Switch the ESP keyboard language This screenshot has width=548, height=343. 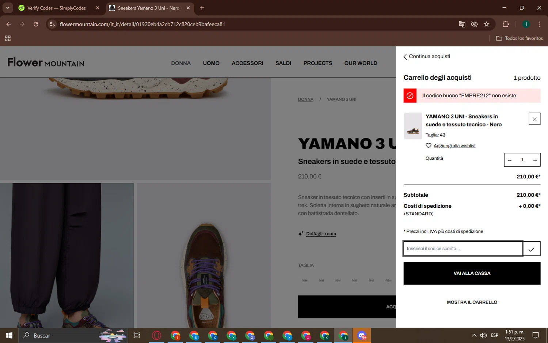tap(495, 335)
